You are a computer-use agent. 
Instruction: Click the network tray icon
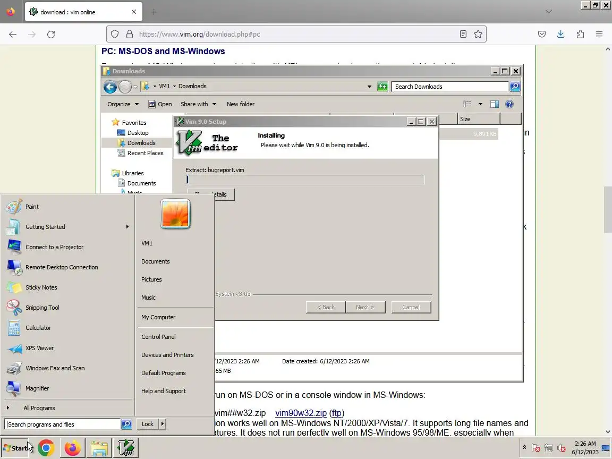549,448
